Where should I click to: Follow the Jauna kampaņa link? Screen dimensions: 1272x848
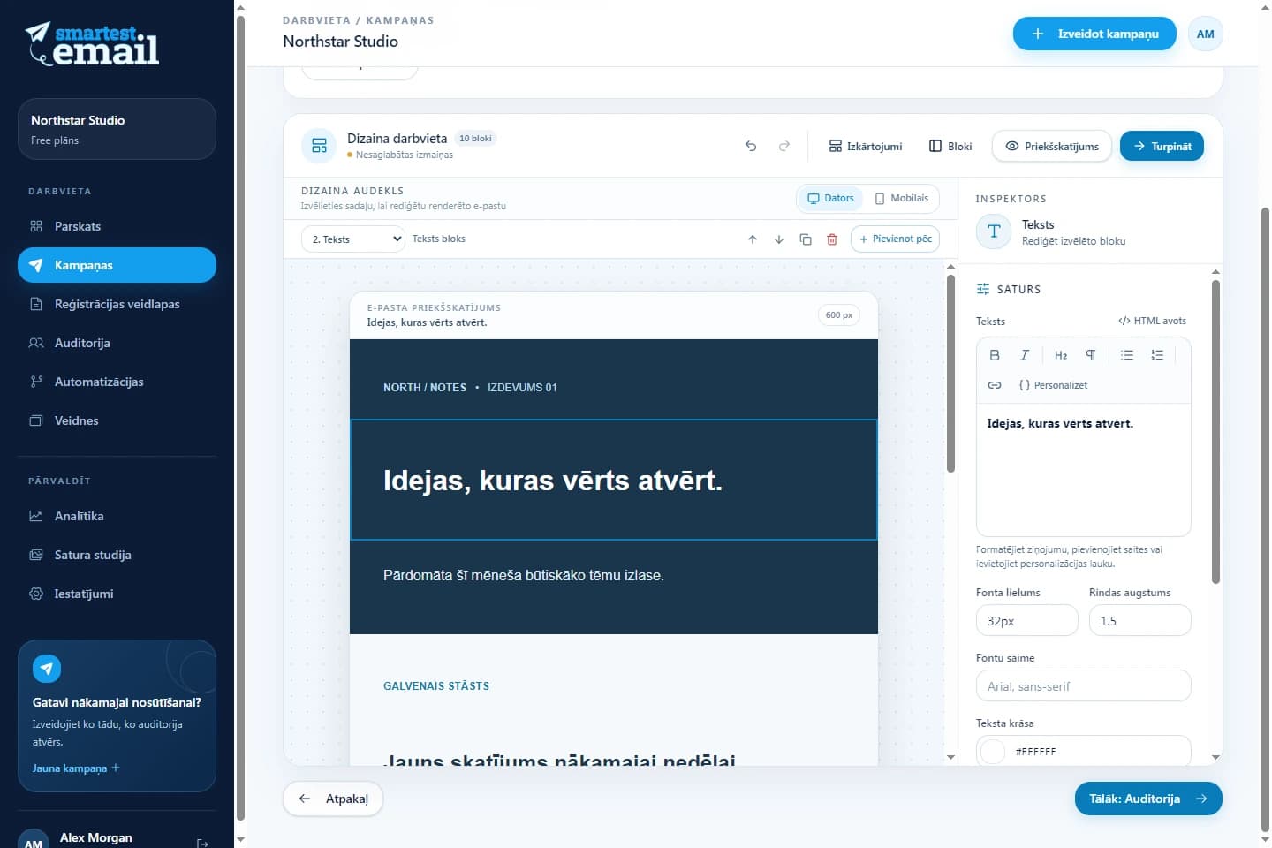[76, 768]
